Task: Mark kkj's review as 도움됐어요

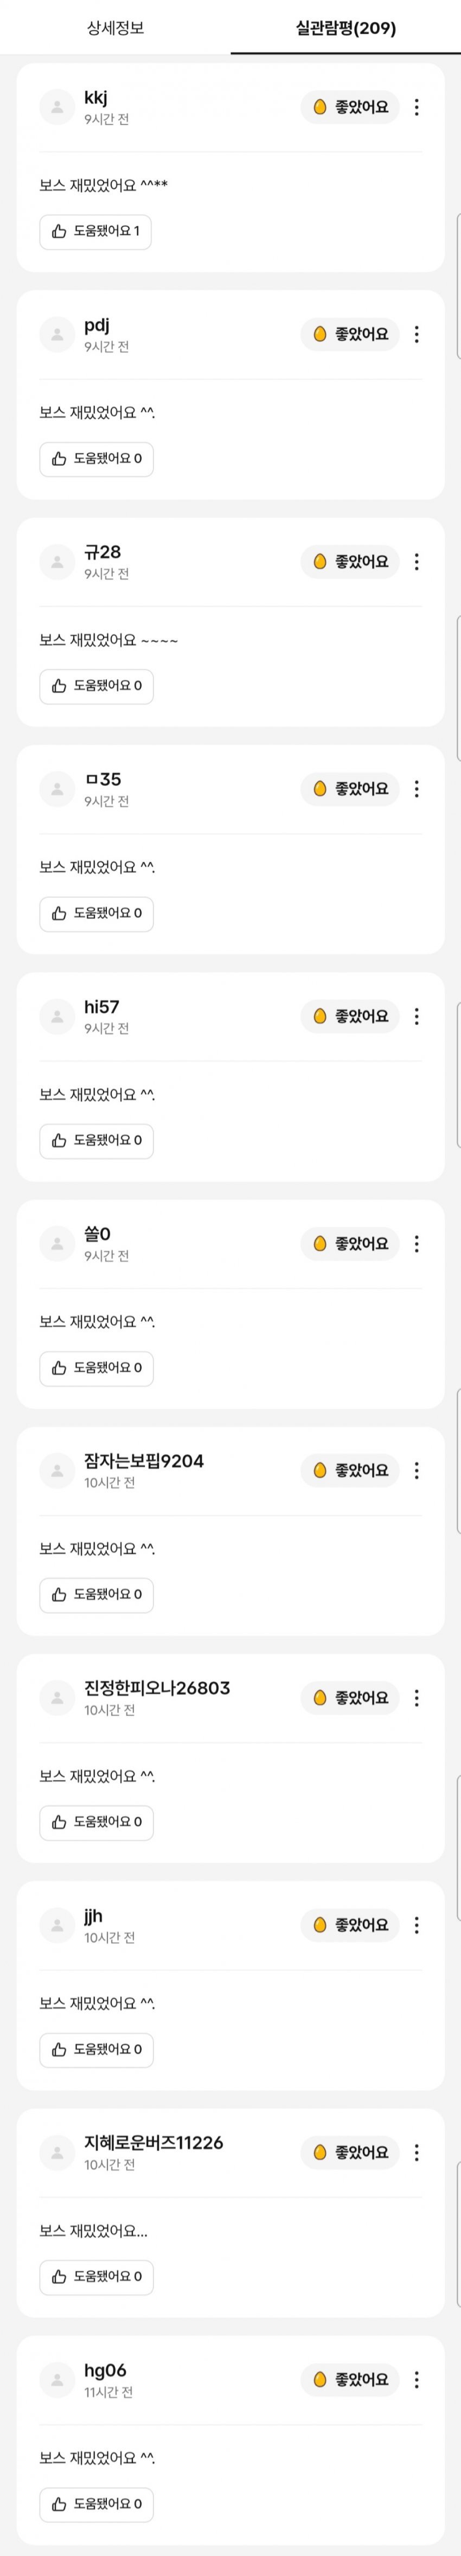Action: 96,231
